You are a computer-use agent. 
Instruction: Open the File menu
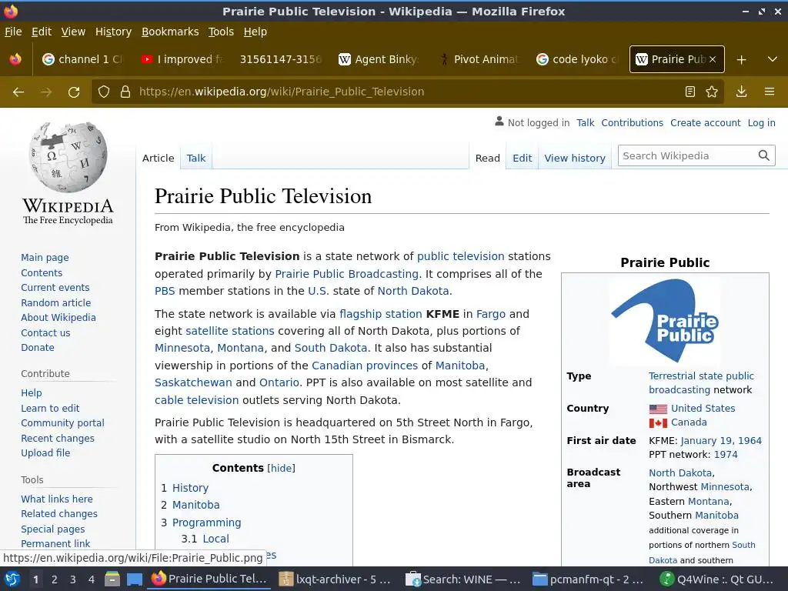point(13,32)
